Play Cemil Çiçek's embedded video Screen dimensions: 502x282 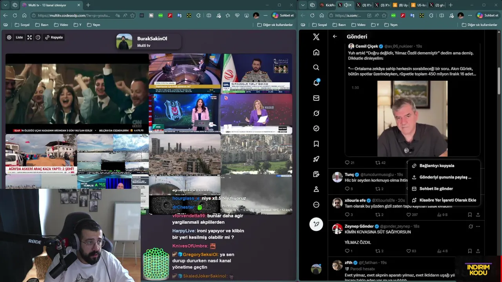[412, 118]
